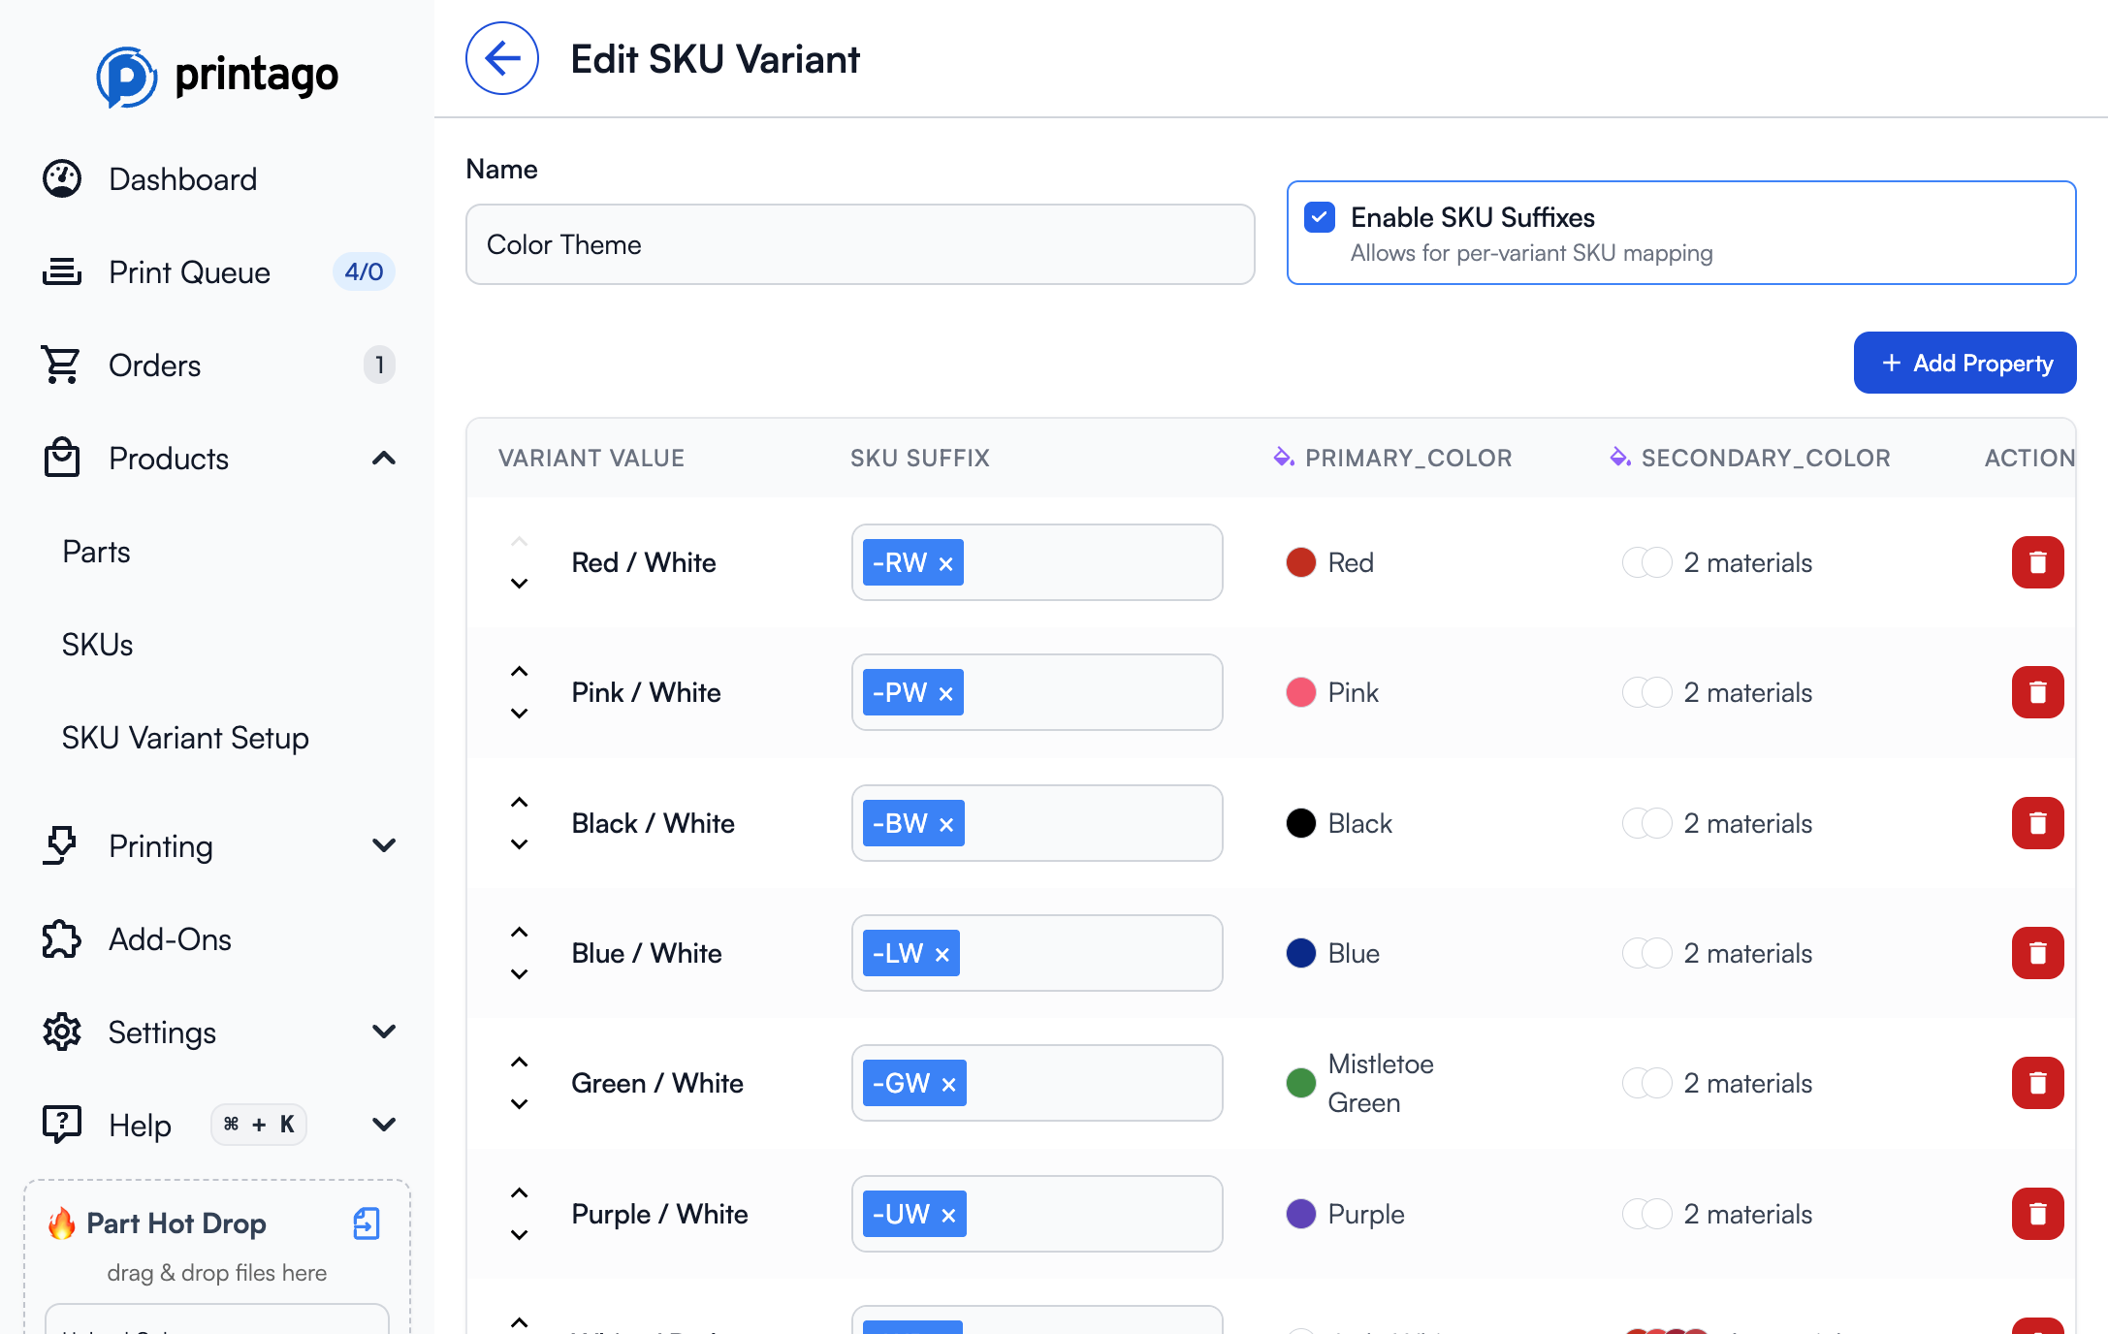Toggle materials switch on the Black / White row
Screen dimensions: 2108x1334
(1646, 823)
